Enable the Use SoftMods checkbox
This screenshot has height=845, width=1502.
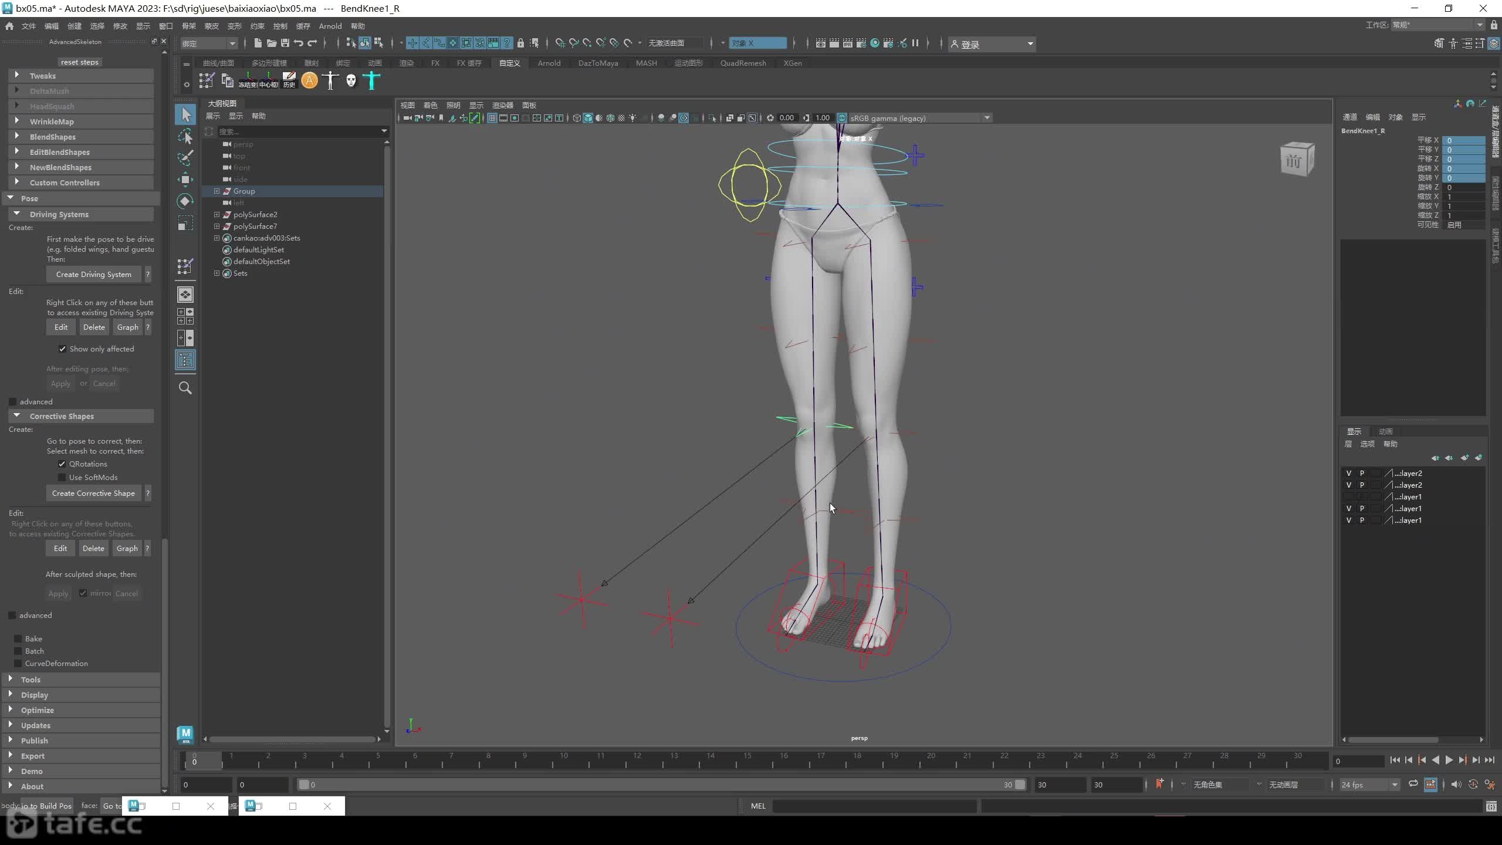pyautogui.click(x=62, y=478)
